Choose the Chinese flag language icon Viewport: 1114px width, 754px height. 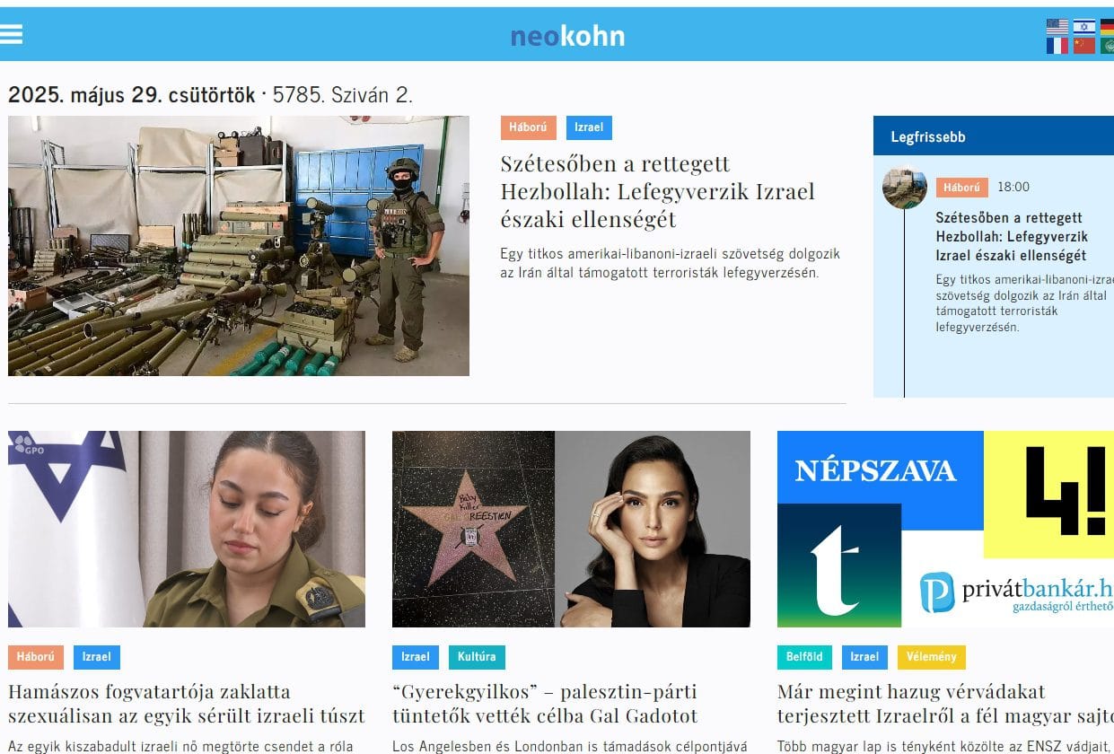(1084, 45)
